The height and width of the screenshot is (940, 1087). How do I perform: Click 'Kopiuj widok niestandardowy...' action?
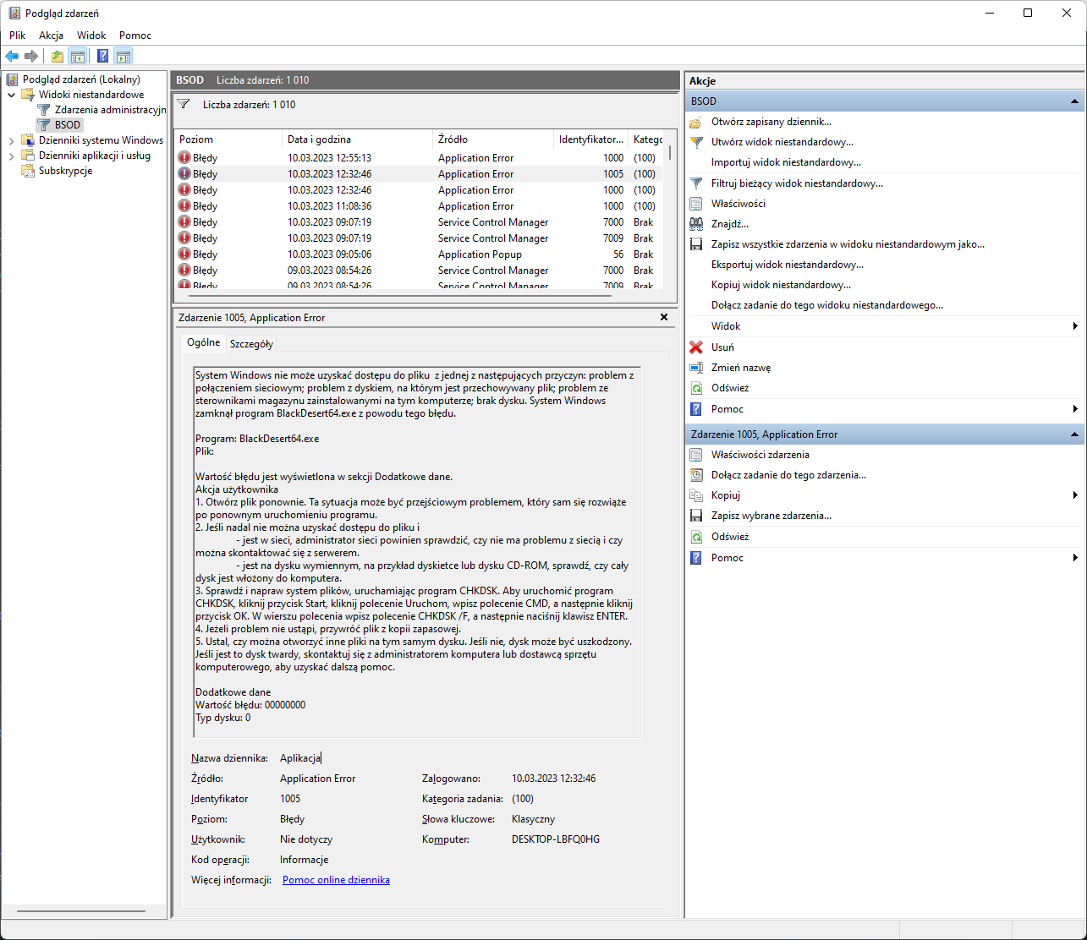click(x=781, y=285)
